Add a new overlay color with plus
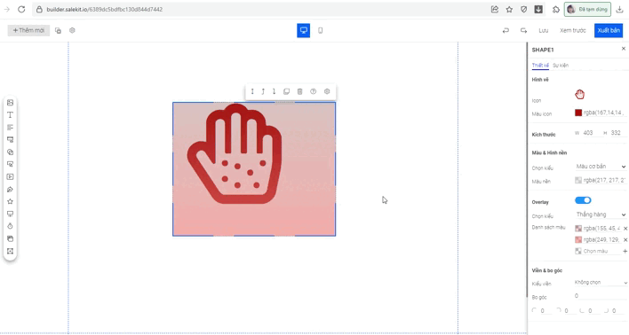Viewport: 629px width, 335px height. pyautogui.click(x=625, y=251)
